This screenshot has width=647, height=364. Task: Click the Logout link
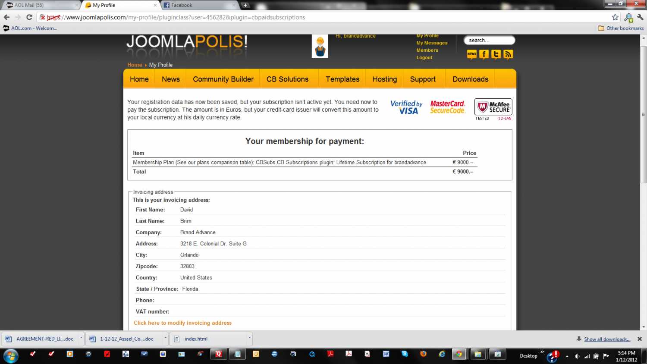tap(424, 58)
